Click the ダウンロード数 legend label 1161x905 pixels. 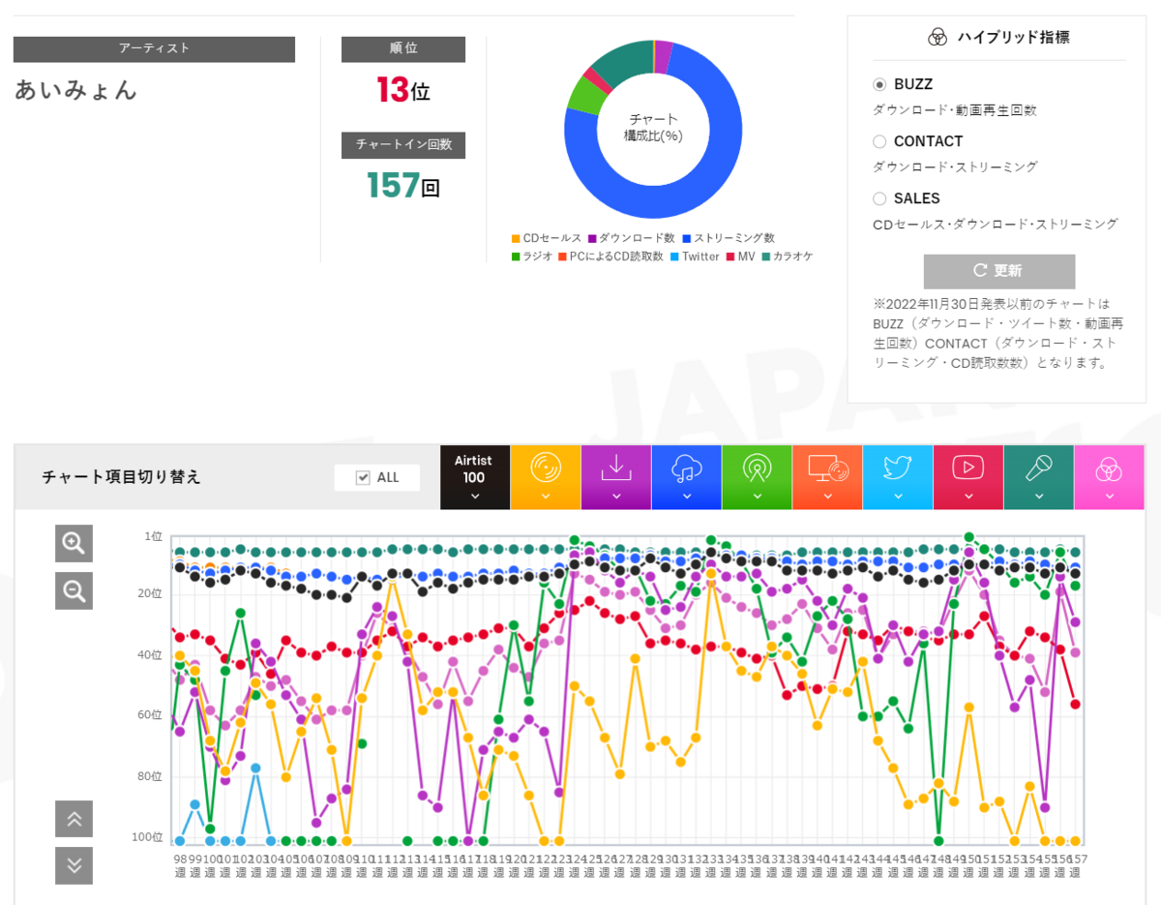pyautogui.click(x=638, y=238)
